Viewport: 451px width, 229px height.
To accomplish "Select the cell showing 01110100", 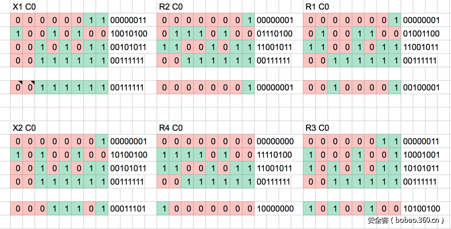I will pos(274,34).
